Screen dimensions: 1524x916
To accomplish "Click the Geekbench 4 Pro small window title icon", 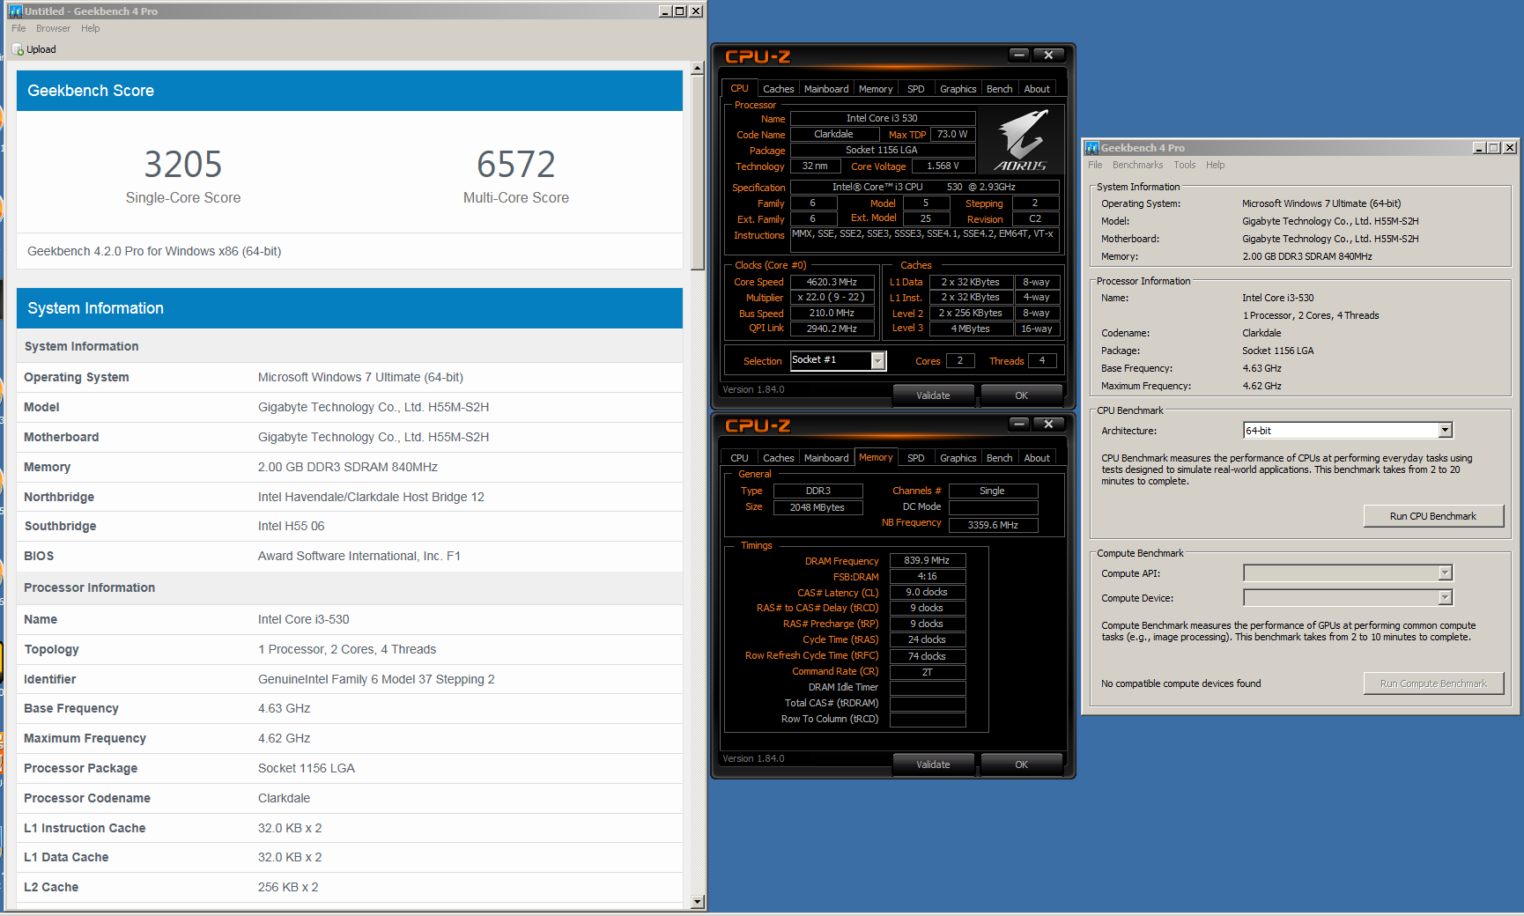I will click(1092, 147).
